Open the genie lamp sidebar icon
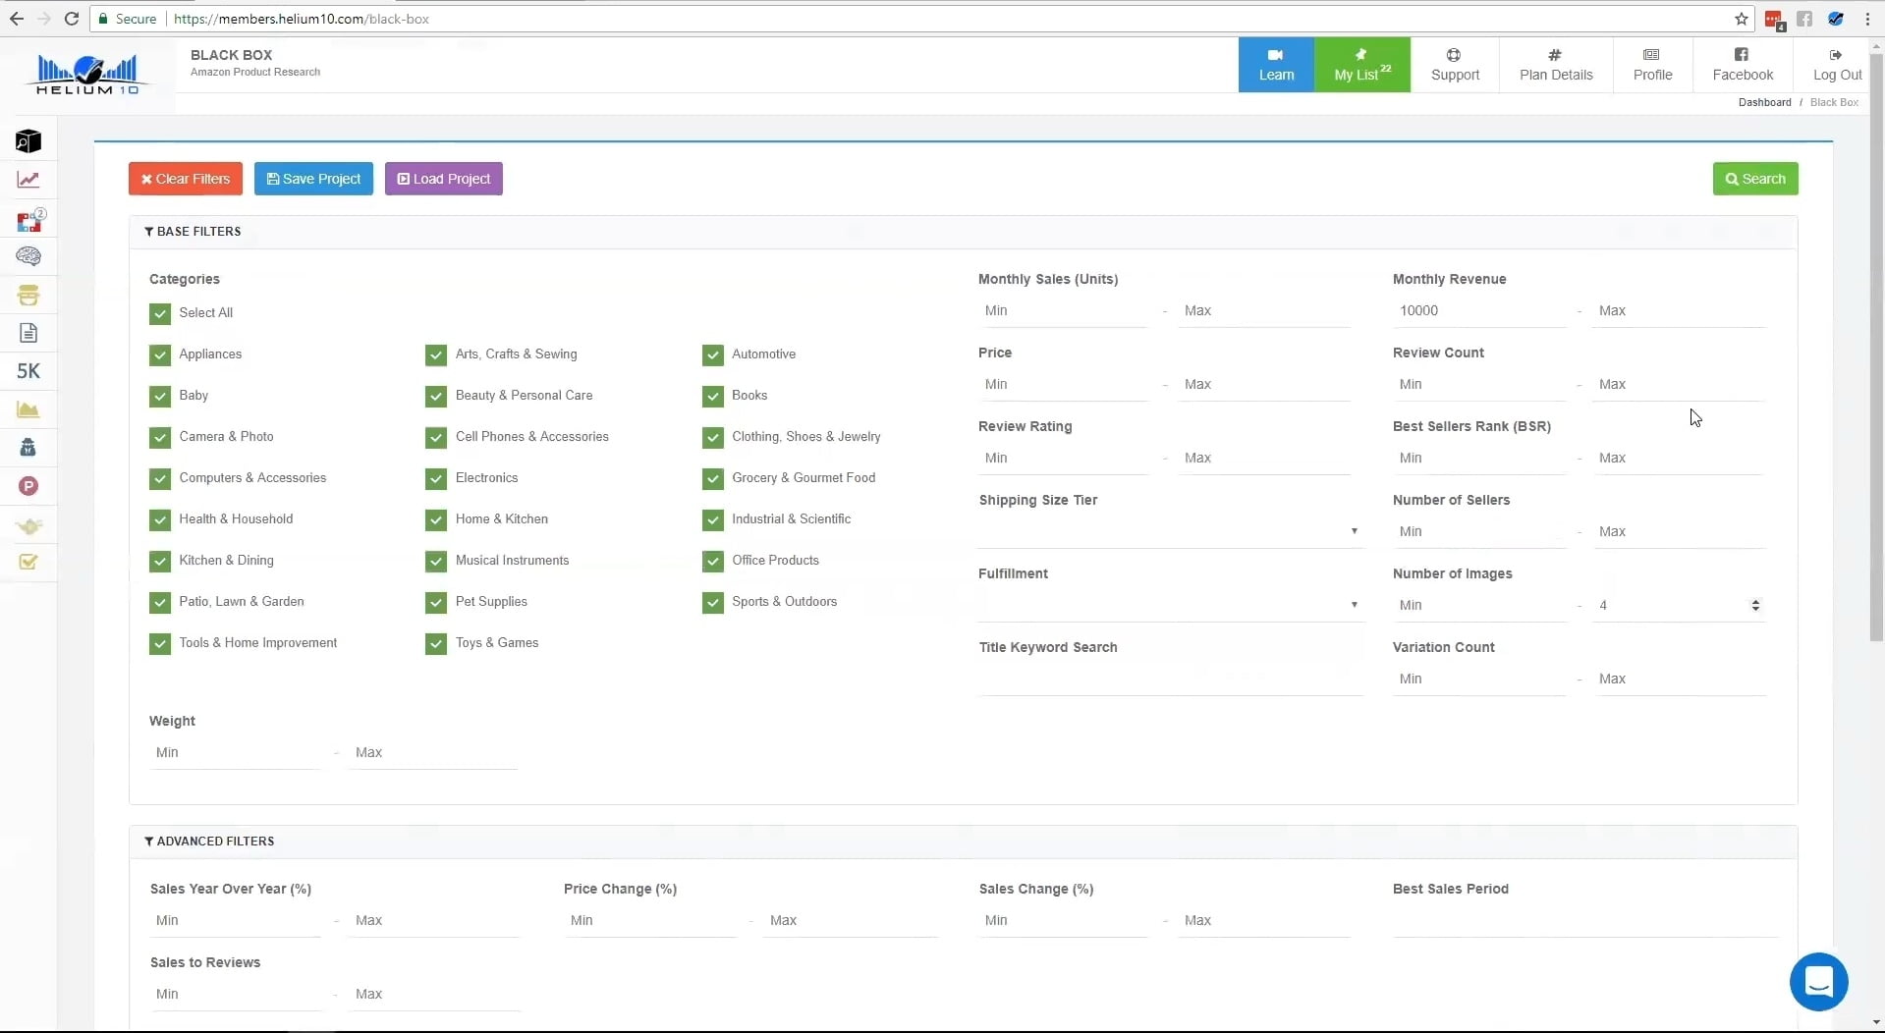 pos(28,526)
